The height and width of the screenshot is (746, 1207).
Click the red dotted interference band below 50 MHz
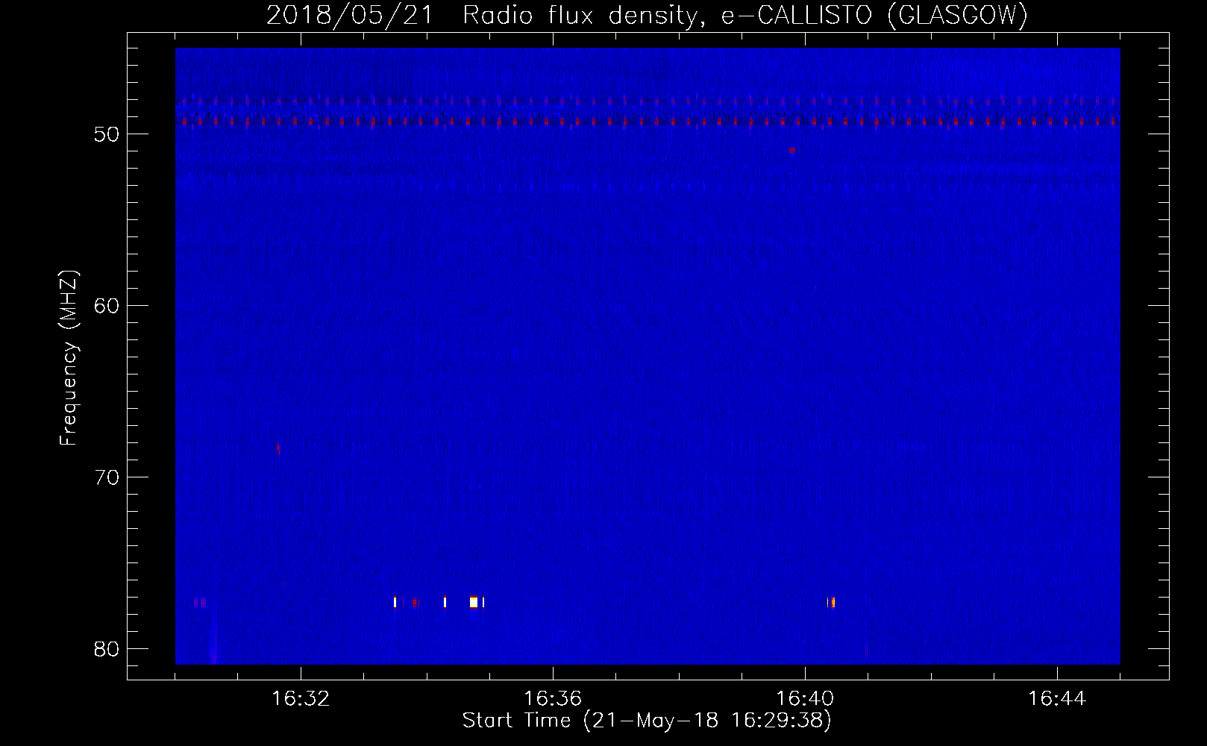point(648,120)
